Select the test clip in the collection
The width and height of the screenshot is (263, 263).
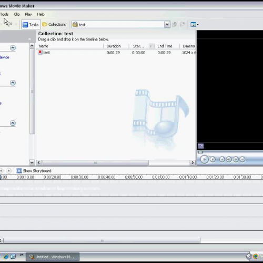[46, 53]
